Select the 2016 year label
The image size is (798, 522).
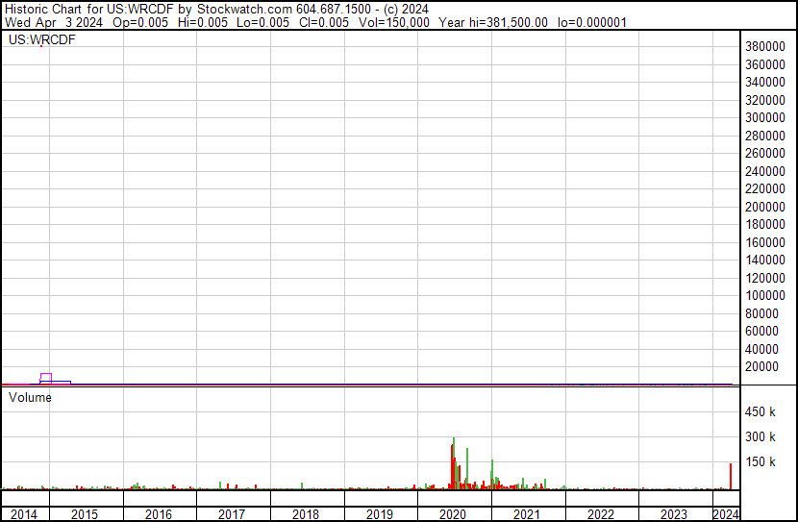point(159,514)
